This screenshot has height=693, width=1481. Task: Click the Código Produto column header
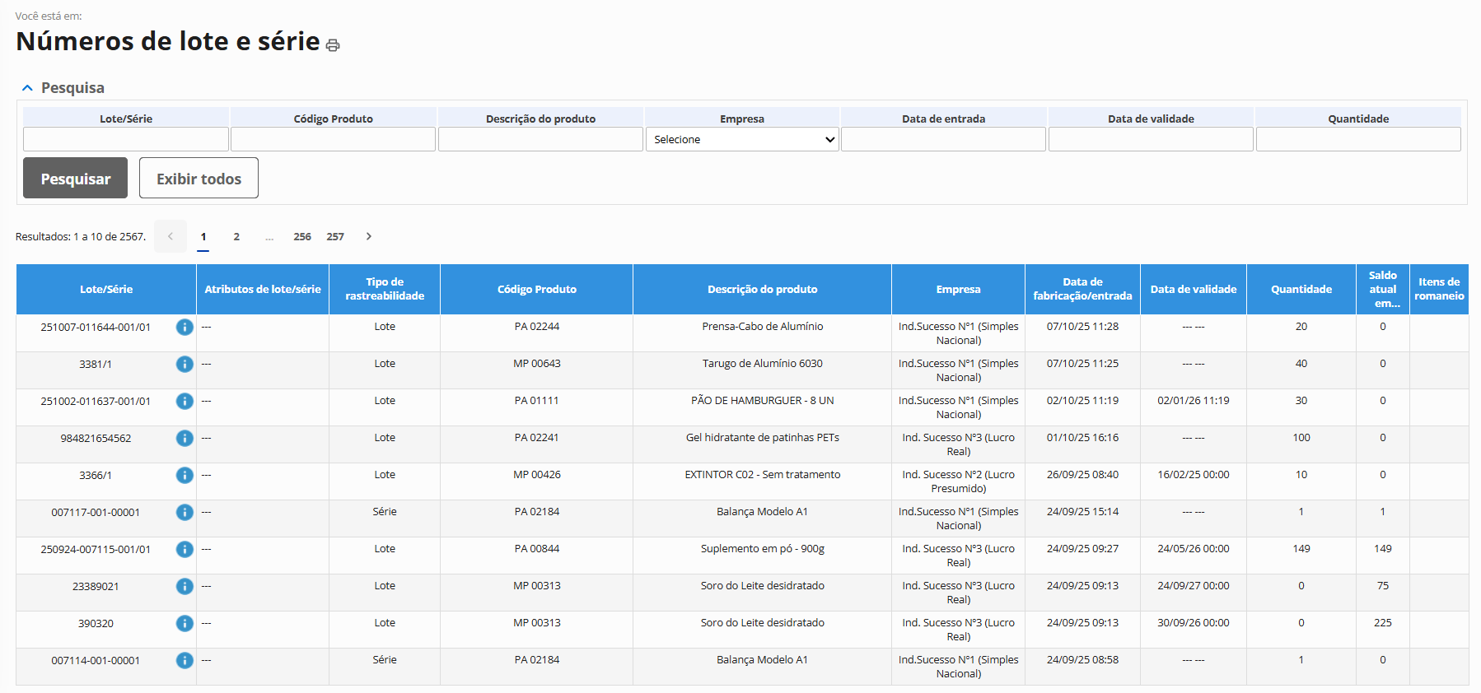[536, 289]
